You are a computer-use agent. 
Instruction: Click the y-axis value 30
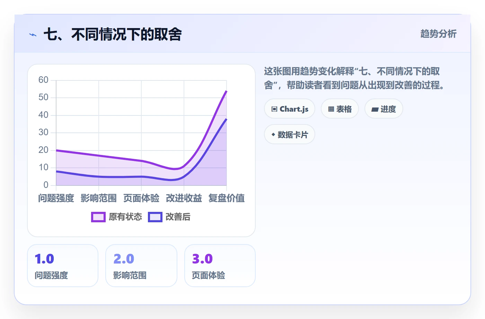click(43, 132)
